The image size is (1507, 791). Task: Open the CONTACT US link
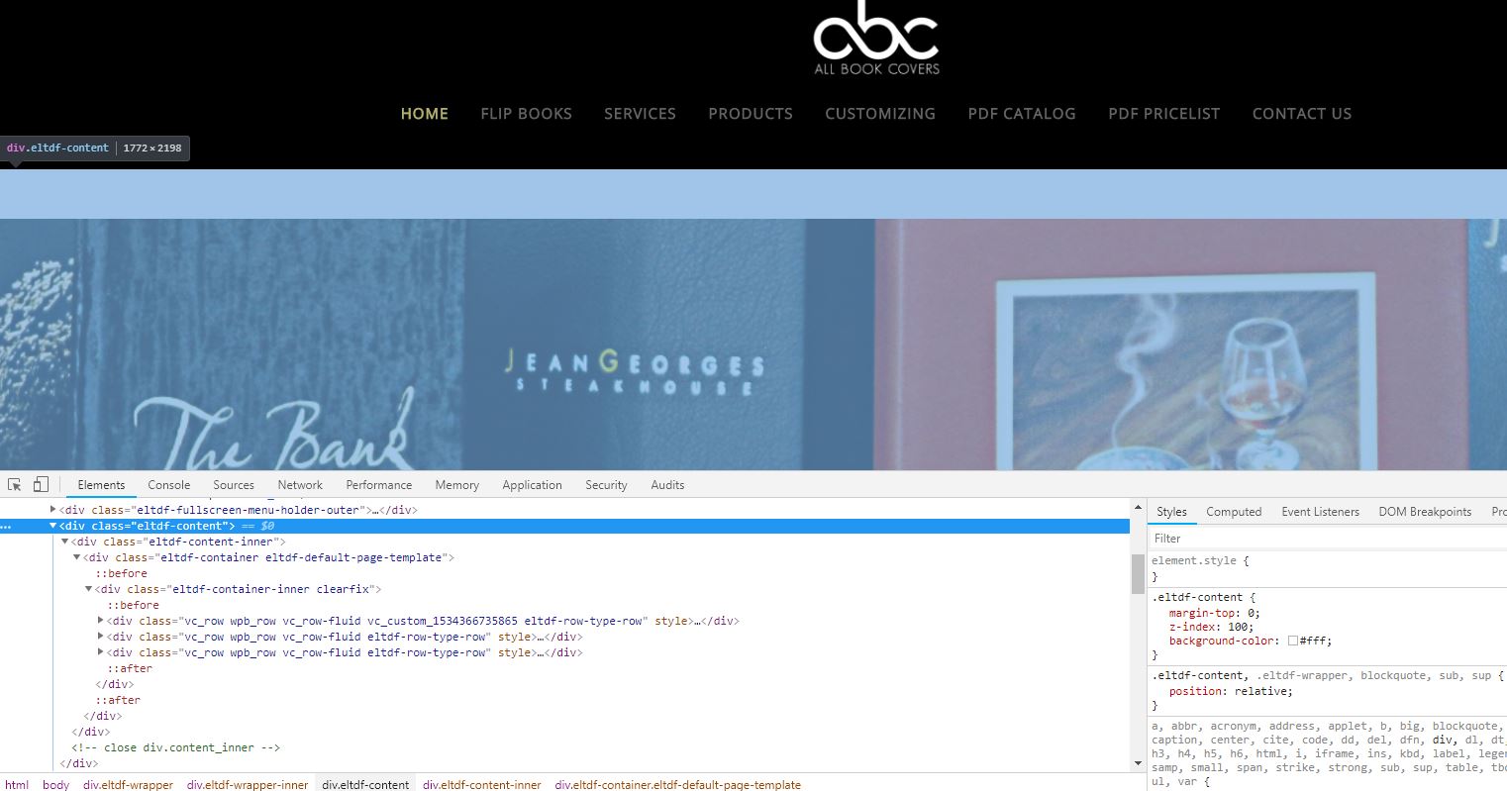tap(1301, 114)
